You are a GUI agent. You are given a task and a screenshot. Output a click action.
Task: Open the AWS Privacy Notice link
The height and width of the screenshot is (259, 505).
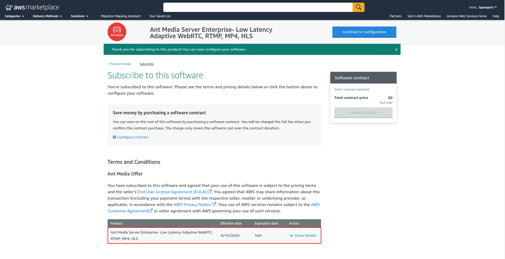coord(192,204)
